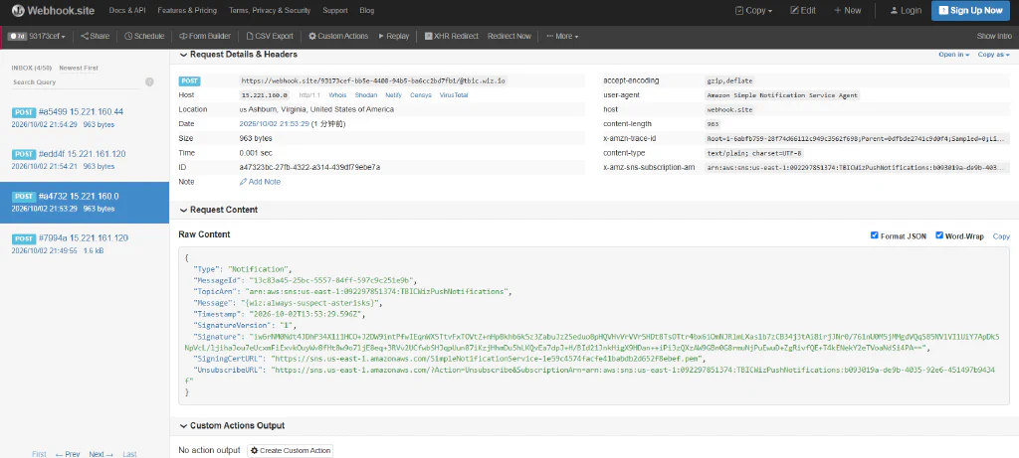Select request #7994a from 15.221.161.120
This screenshot has height=458, width=1019.
[x=85, y=244]
